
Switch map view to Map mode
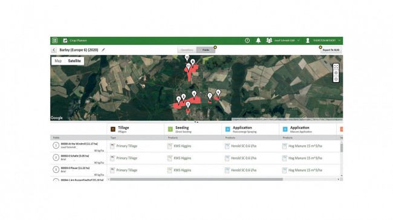point(58,61)
